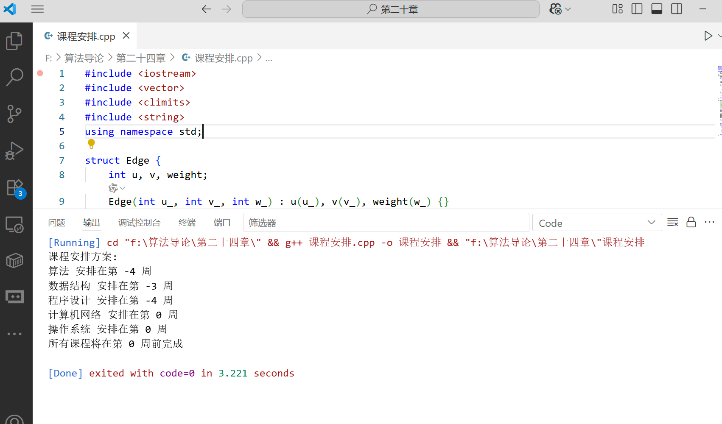Image resolution: width=722 pixels, height=424 pixels.
Task: Open the Source Control view
Action: click(14, 114)
